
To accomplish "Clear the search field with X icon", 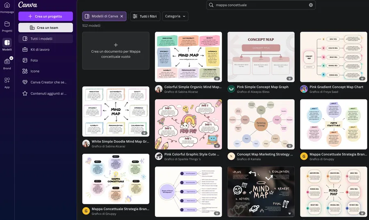I will pos(311,5).
